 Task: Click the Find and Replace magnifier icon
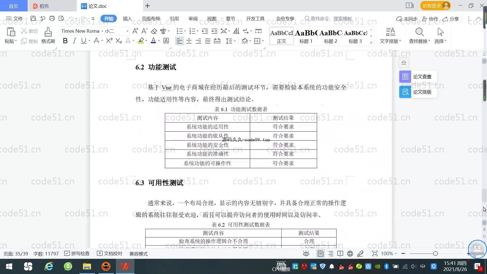pyautogui.click(x=420, y=32)
